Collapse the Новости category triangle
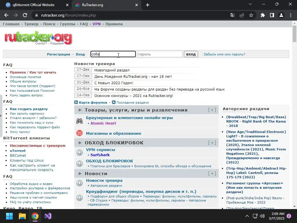Screen dimensions: 297x223 [80, 174]
